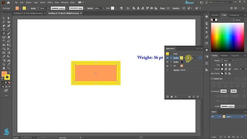Switch to the Properties tab
The width and height of the screenshot is (247, 139).
pyautogui.click(x=235, y=56)
